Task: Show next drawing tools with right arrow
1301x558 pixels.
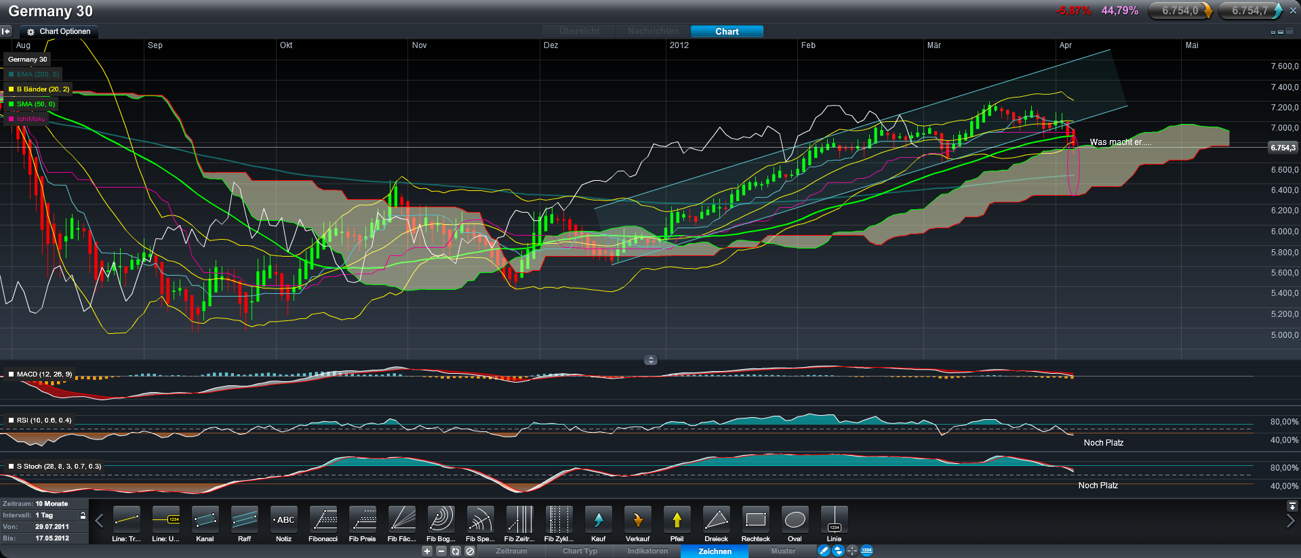Action: click(x=1290, y=521)
